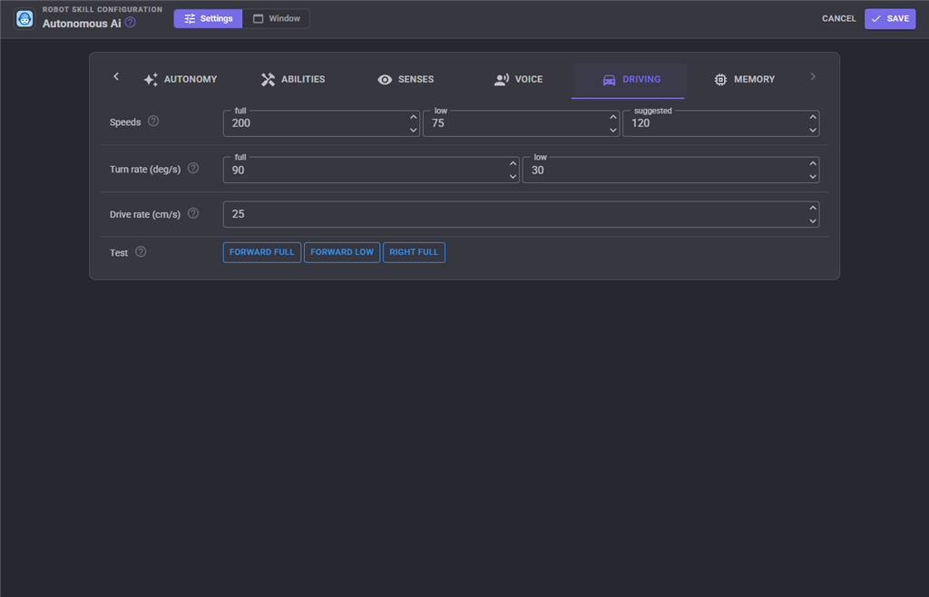This screenshot has height=597, width=929.
Task: Increase the suggested speed value
Action: pos(813,117)
